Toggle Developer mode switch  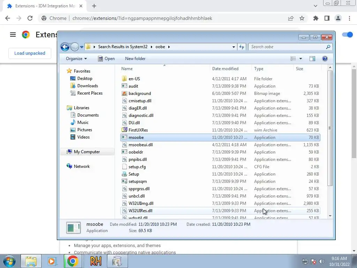tap(348, 35)
